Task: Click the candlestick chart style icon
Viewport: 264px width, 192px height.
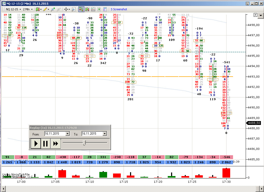Action: click(37, 10)
